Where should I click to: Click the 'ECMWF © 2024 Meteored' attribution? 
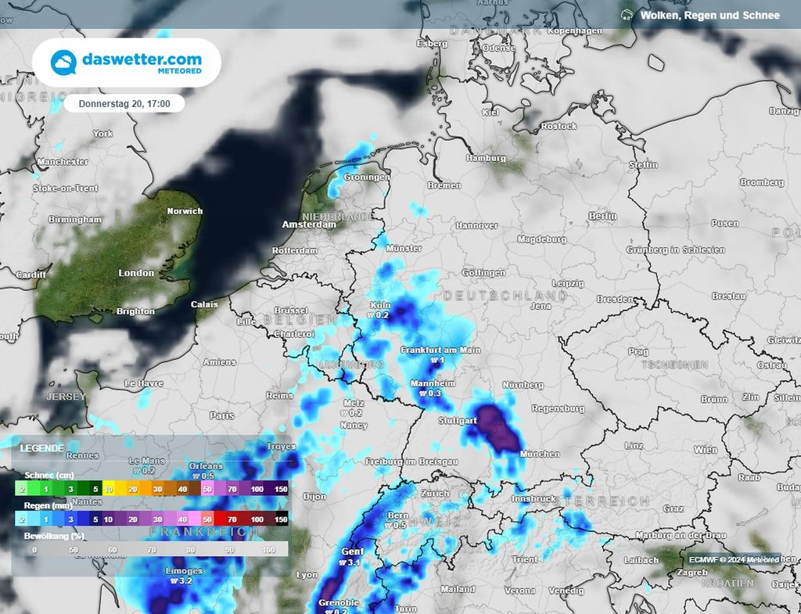(x=734, y=558)
